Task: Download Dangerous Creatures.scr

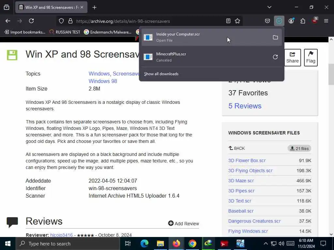Action: (254, 221)
